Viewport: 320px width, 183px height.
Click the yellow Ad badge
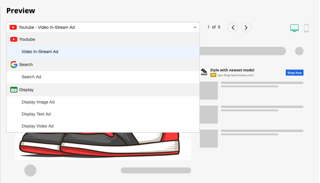click(x=213, y=75)
